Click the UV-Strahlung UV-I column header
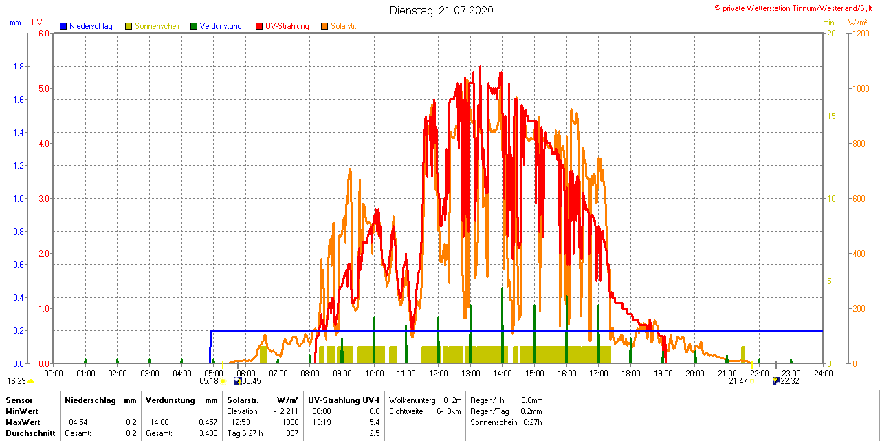This screenshot has width=880, height=441. [344, 400]
